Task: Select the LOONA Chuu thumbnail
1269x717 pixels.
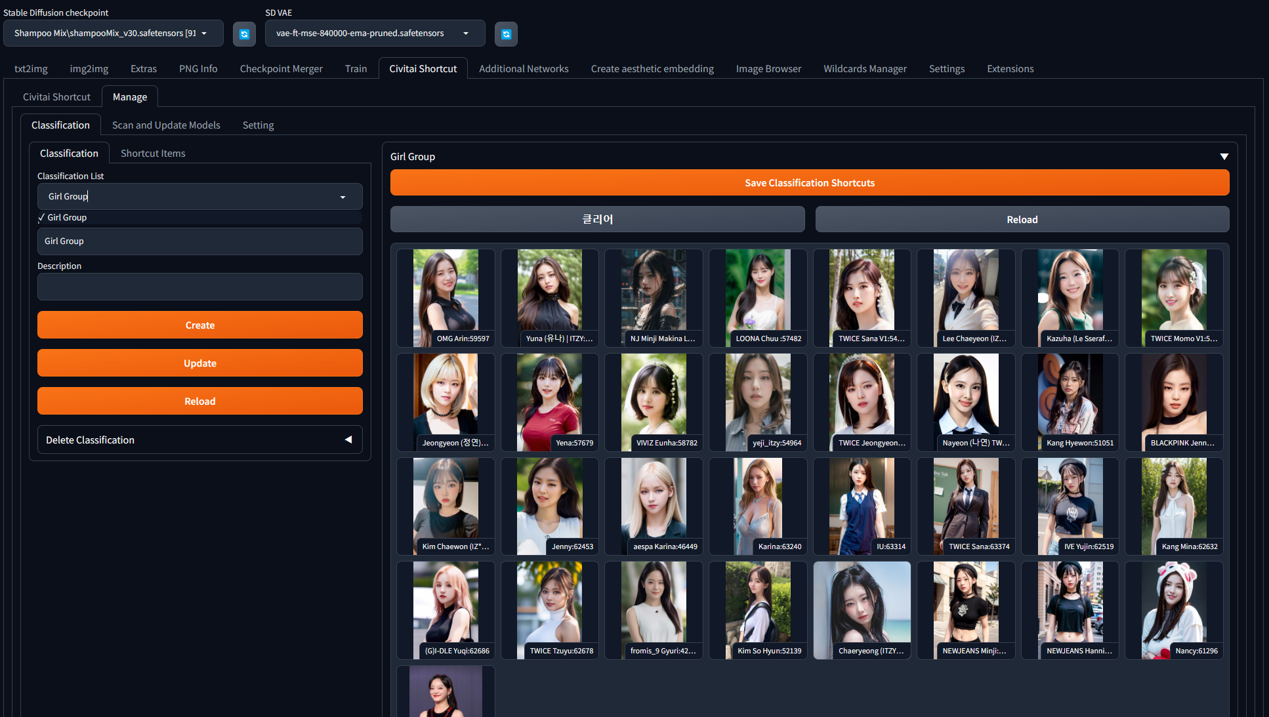Action: 758,297
